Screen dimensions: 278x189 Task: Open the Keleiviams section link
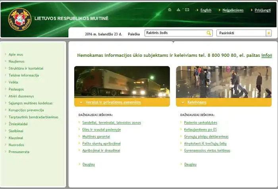click(x=197, y=102)
